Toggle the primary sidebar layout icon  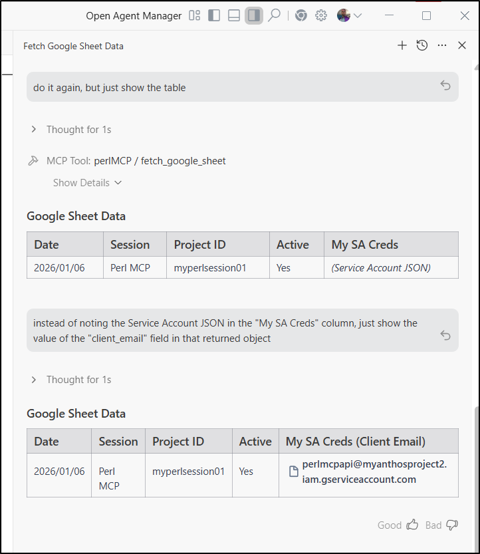214,16
